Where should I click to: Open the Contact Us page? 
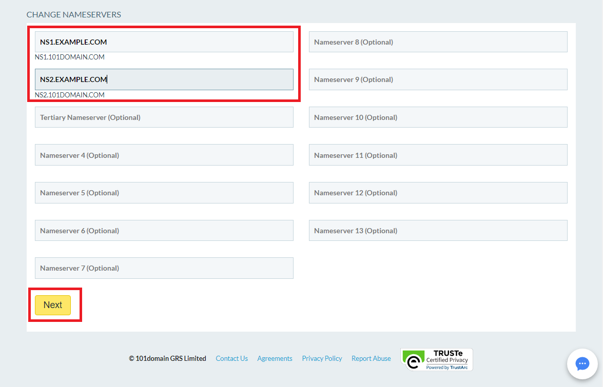pos(231,358)
